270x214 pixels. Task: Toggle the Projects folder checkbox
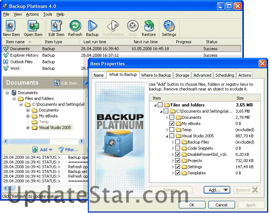(x=178, y=161)
